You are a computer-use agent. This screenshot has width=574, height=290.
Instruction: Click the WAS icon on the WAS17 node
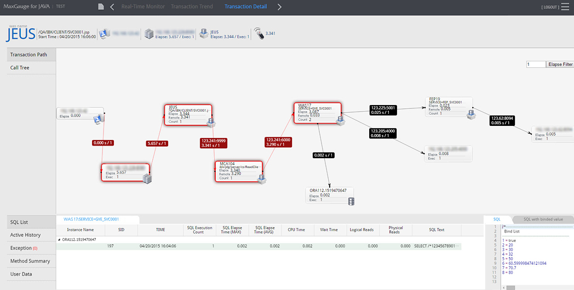341,121
